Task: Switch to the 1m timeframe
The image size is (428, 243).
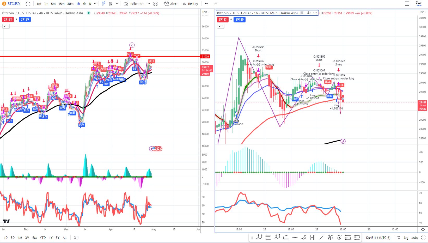Action: [39, 4]
